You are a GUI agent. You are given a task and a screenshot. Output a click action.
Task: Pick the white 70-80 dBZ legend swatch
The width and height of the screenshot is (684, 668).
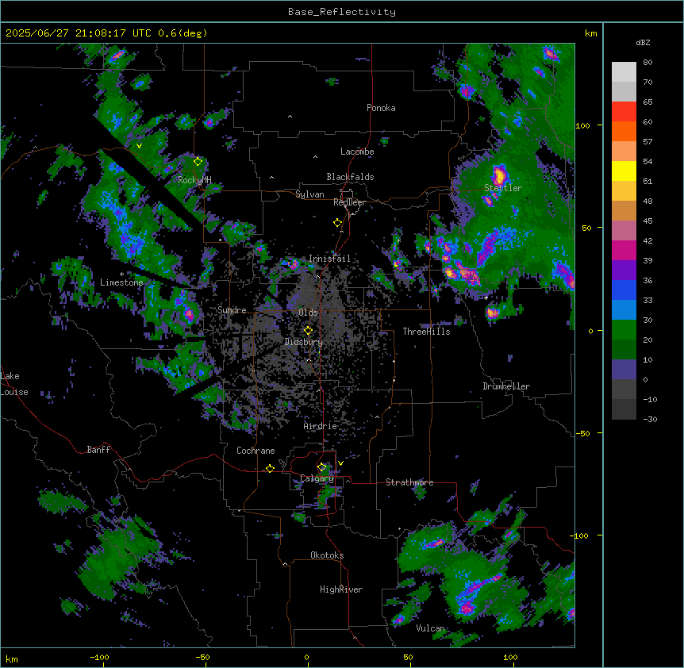pos(624,72)
